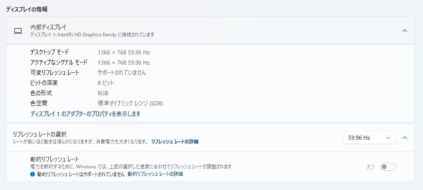This screenshot has height=190, width=423.
Task: Click the 動的リフレッシュ レート setting title
Action: [x=54, y=159]
